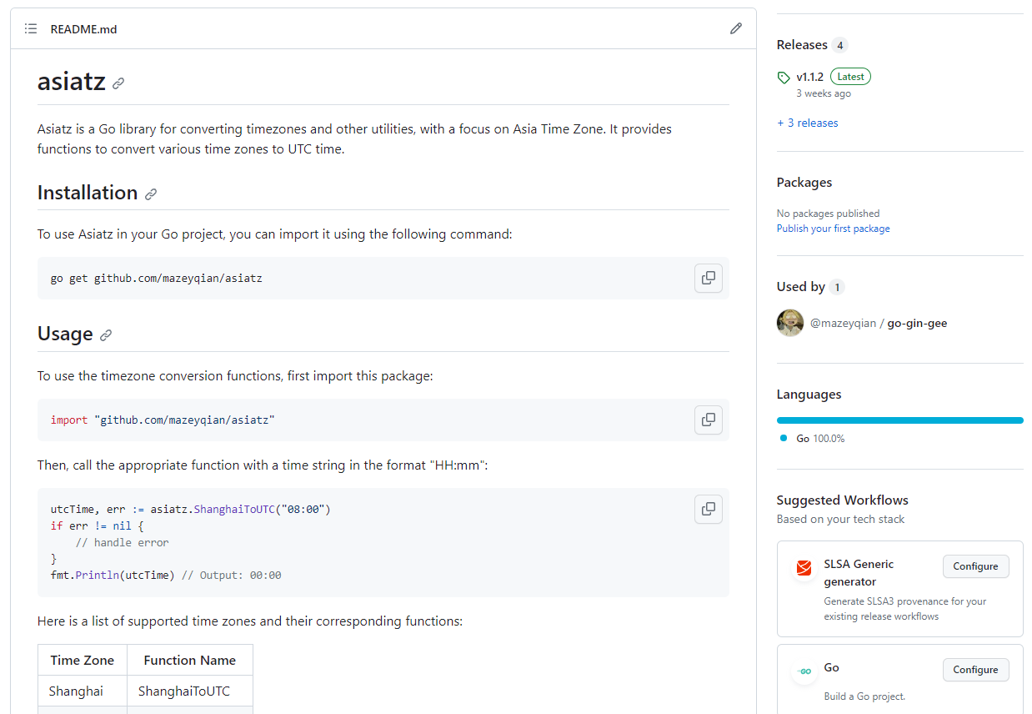Configure the SLSA Generic generator workflow
The image size is (1032, 714).
pos(975,566)
